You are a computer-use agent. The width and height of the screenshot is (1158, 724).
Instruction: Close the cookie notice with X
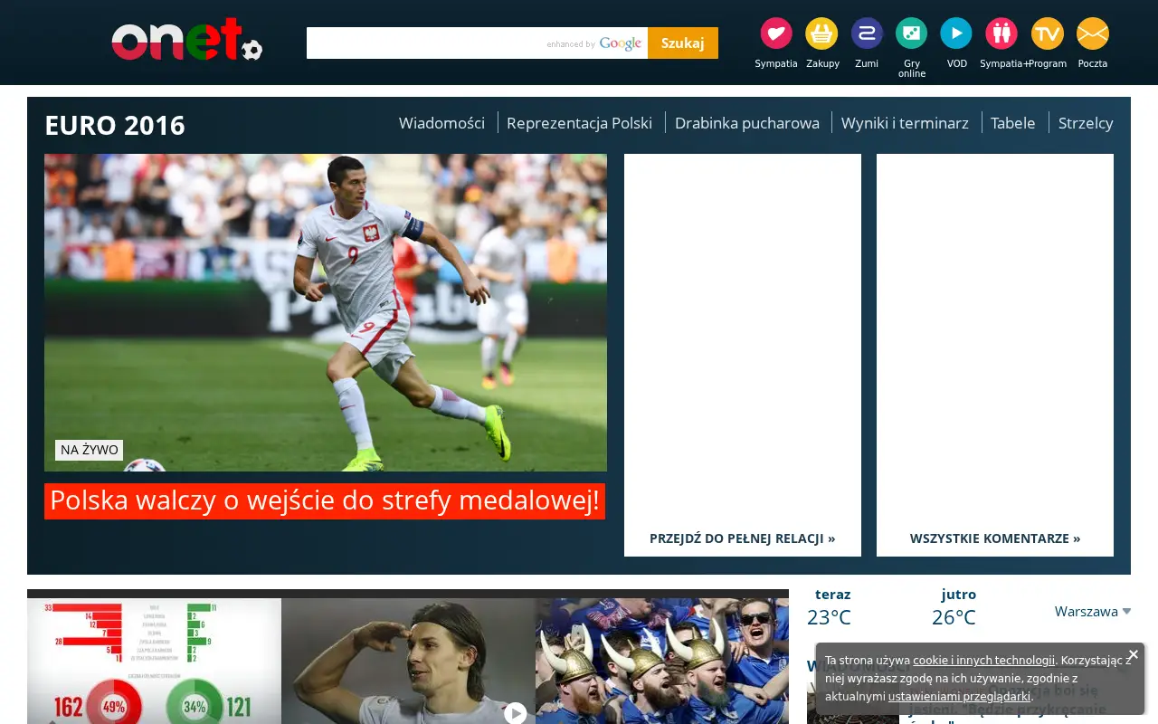[x=1133, y=654]
